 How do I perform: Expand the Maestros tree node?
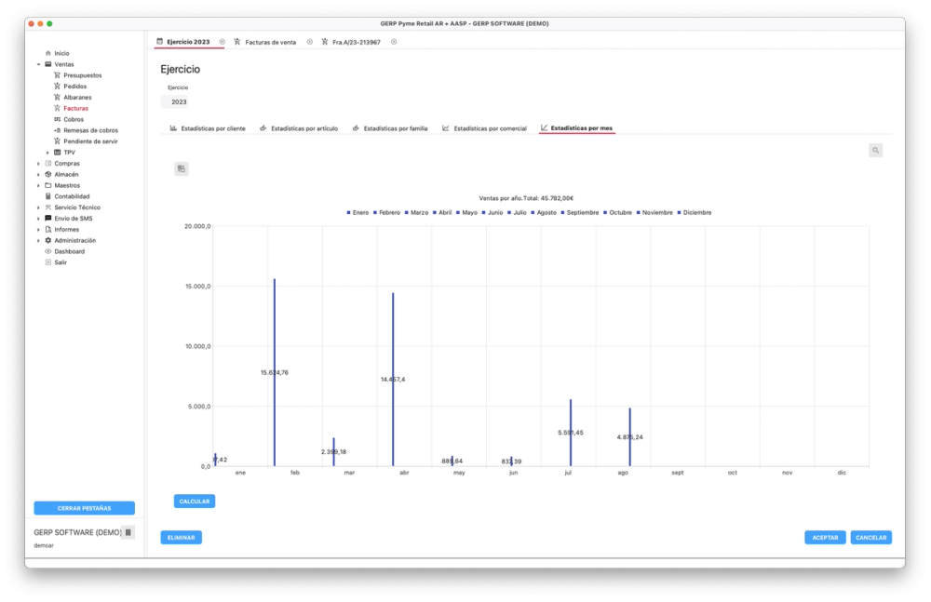[x=38, y=186]
